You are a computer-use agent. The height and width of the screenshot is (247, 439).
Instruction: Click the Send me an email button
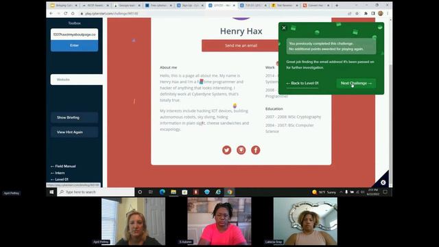[x=241, y=45]
